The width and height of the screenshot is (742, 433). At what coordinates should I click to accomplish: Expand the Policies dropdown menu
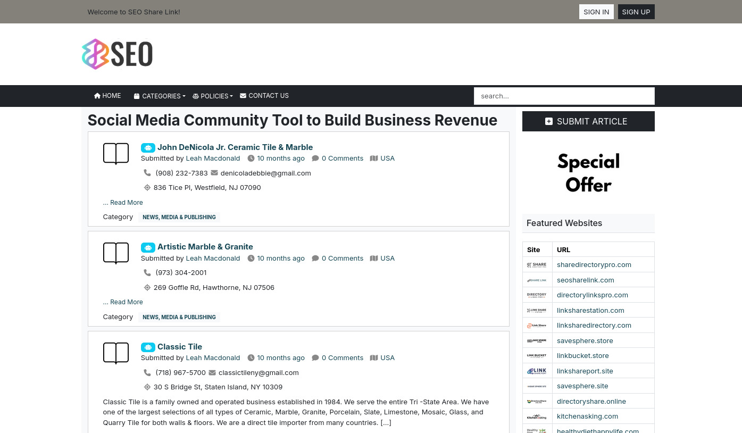coord(213,96)
